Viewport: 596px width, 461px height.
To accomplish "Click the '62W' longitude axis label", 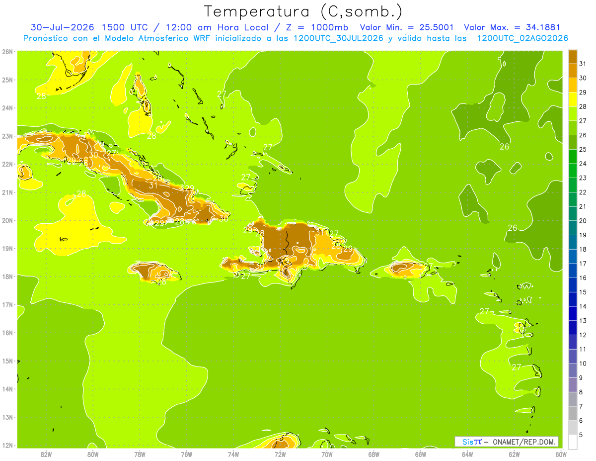I will tap(514, 454).
